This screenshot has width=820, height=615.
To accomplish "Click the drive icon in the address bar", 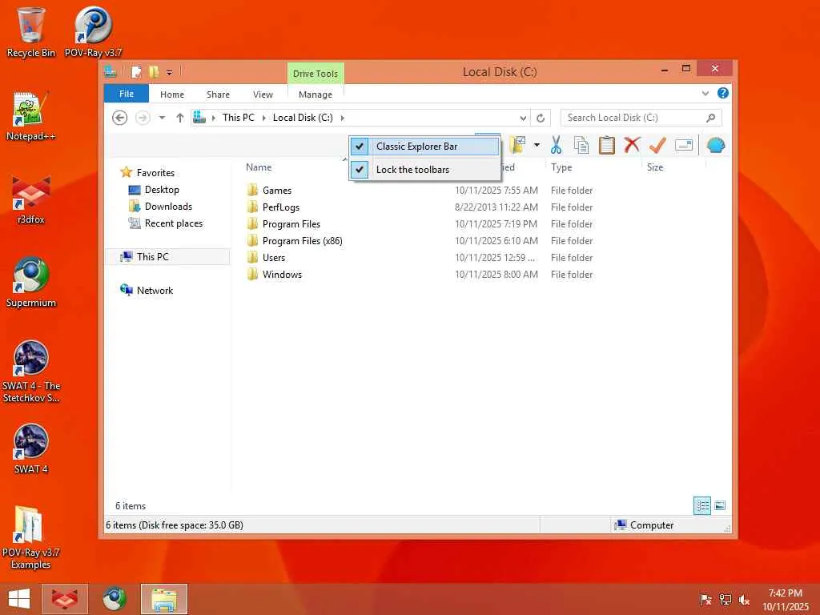I will [x=199, y=118].
